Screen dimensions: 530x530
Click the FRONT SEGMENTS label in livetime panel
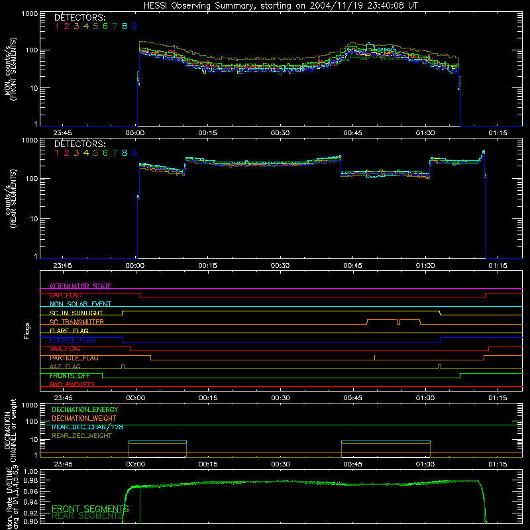(x=90, y=509)
